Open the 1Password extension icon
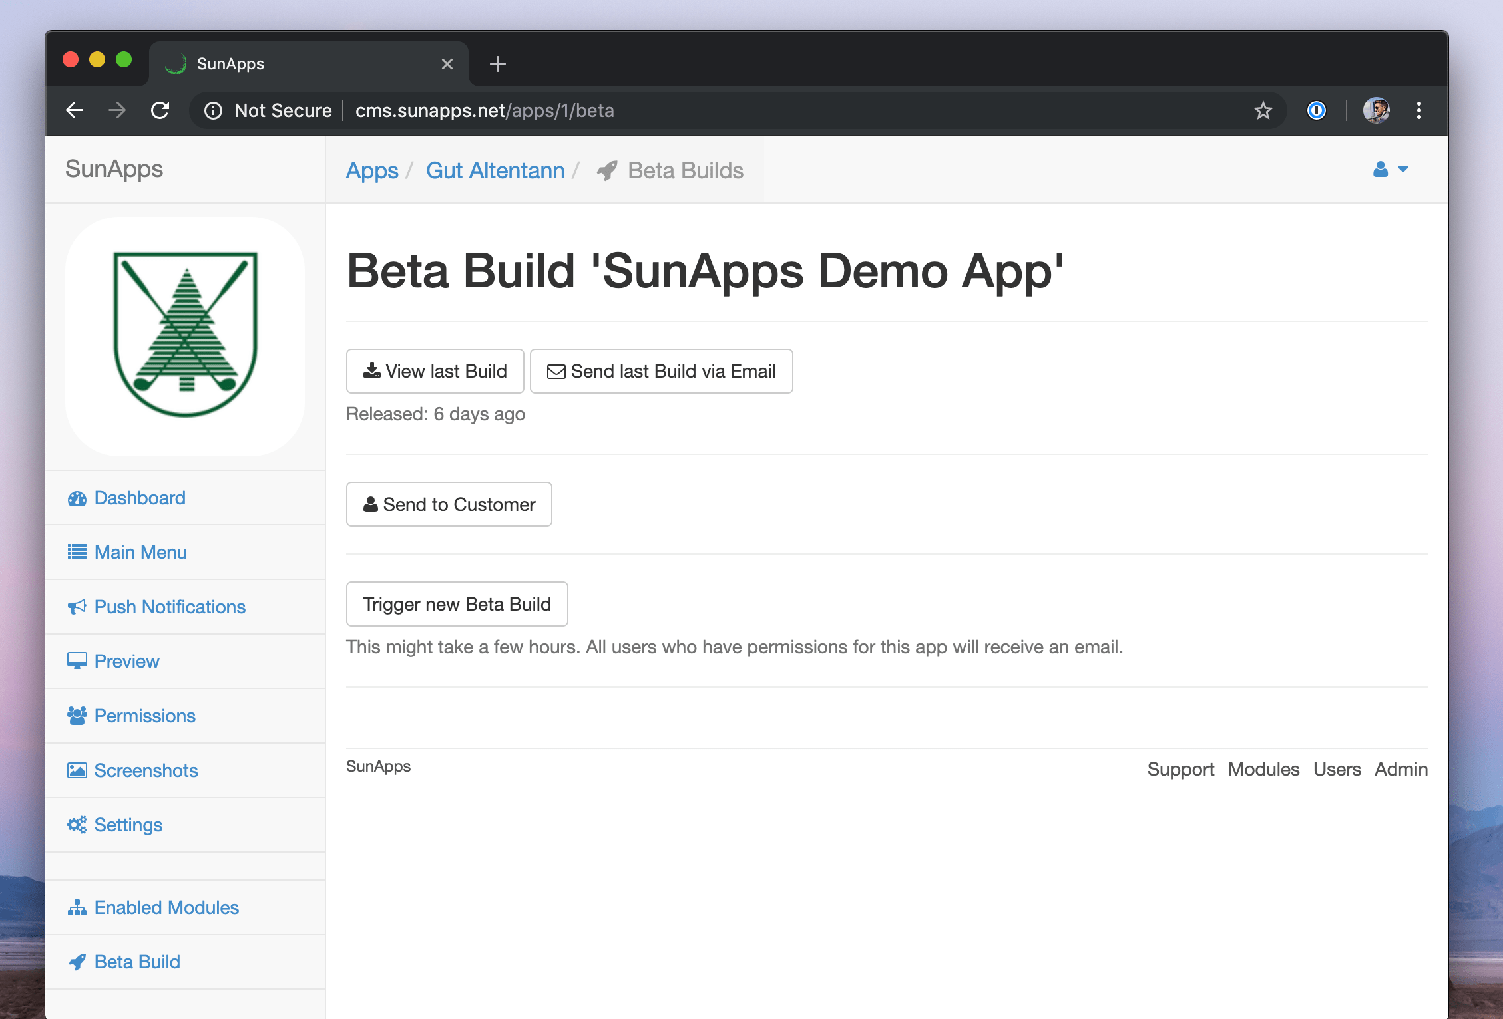Viewport: 1503px width, 1019px height. pos(1316,110)
